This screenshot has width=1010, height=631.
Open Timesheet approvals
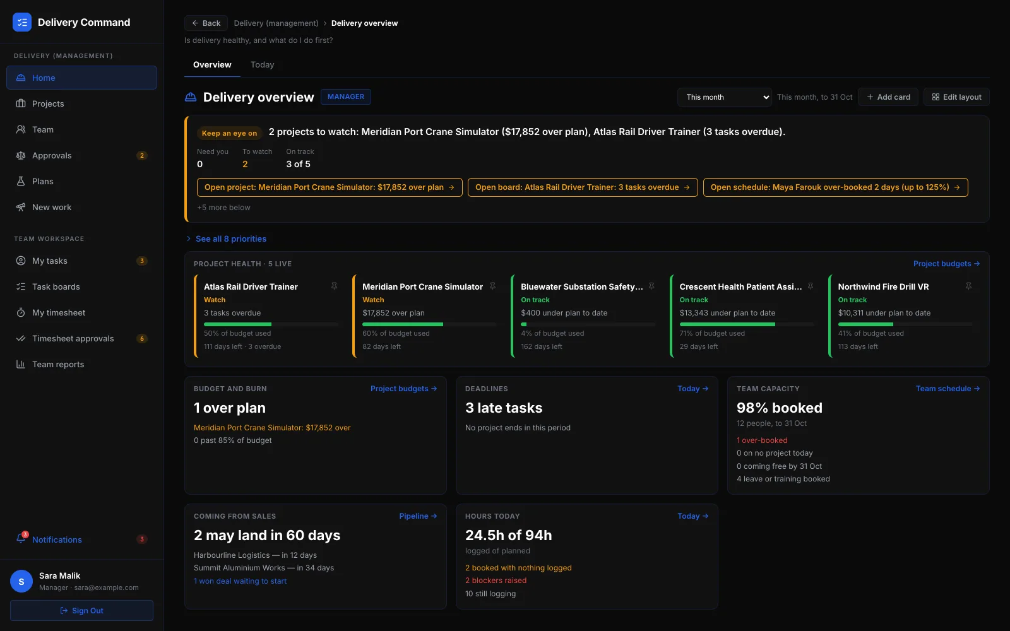[81, 338]
